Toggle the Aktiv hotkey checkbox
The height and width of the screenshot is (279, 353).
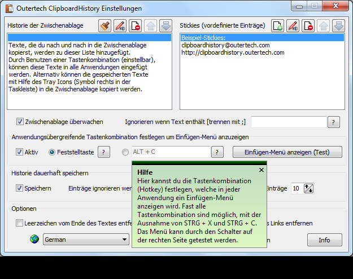19,152
